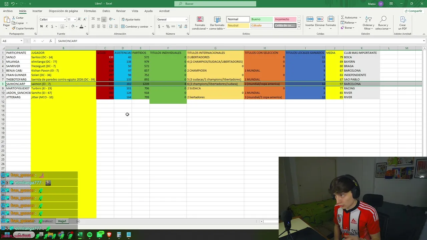Click the Autosuma sigma icon
The image size is (427, 240).
click(x=343, y=18)
